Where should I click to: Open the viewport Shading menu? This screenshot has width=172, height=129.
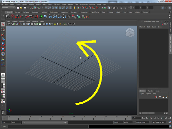pyautogui.click(x=15, y=21)
